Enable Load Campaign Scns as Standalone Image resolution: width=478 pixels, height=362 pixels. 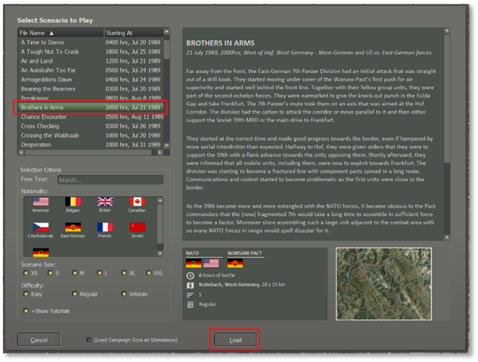pyautogui.click(x=89, y=340)
